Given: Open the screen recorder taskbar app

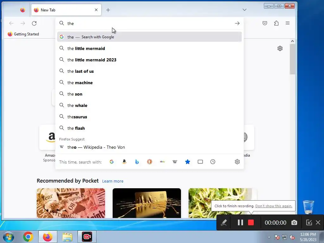Looking at the screenshot, I should click(87, 237).
